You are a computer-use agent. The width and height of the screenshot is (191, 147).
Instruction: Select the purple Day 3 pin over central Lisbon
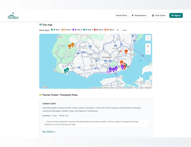[123, 67]
